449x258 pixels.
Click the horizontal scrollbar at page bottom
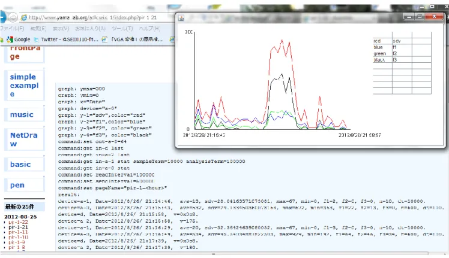pyautogui.click(x=214, y=254)
